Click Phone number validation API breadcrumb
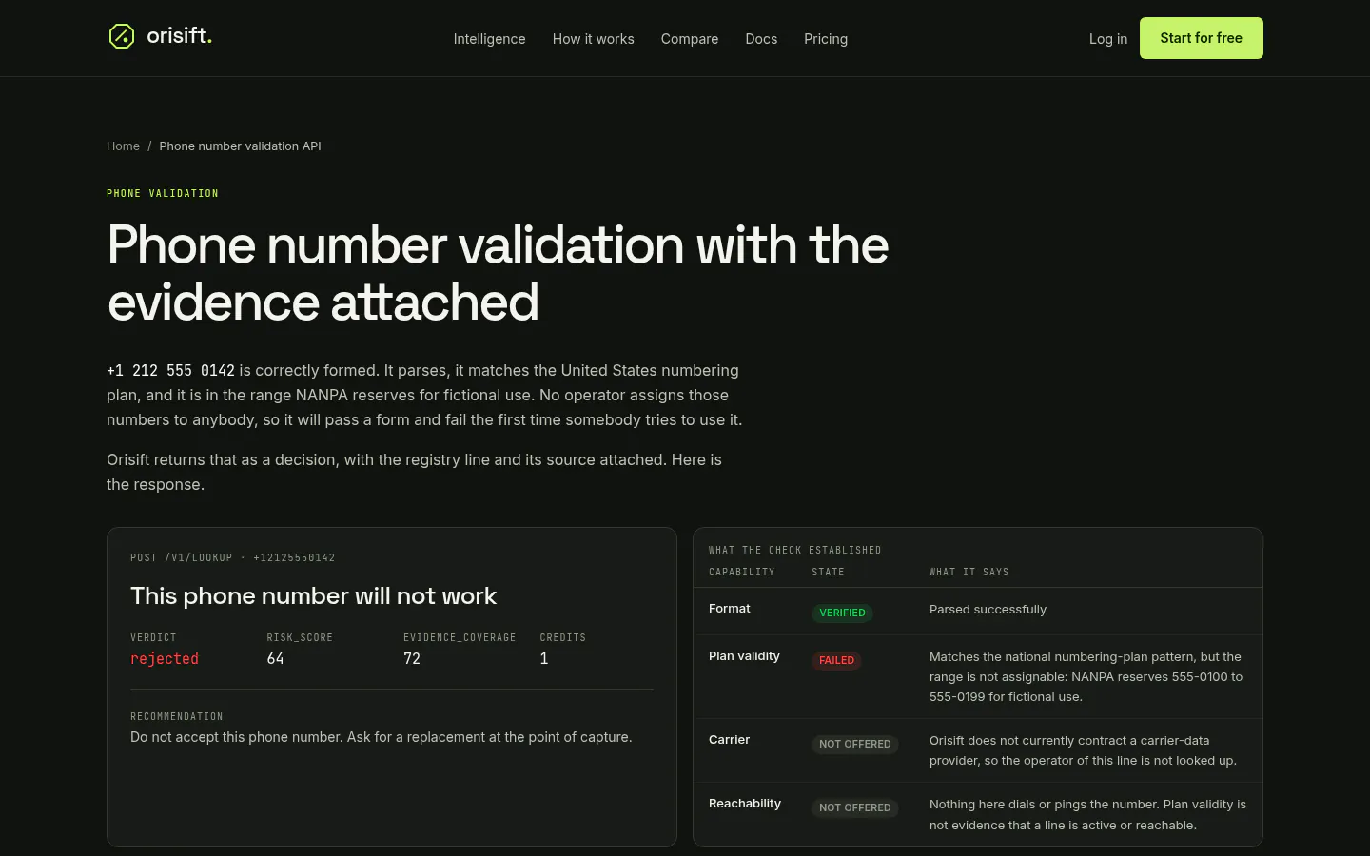Image resolution: width=1370 pixels, height=856 pixels. 240,146
